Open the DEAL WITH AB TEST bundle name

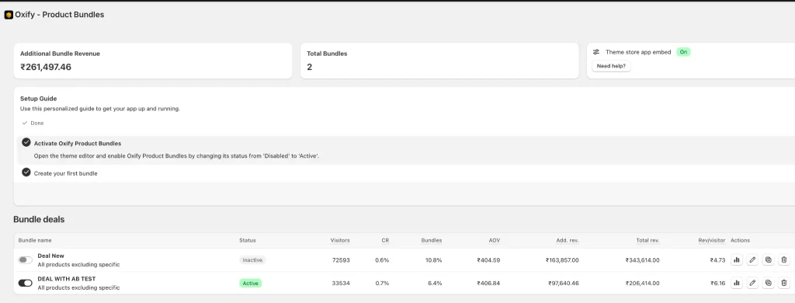coord(67,279)
